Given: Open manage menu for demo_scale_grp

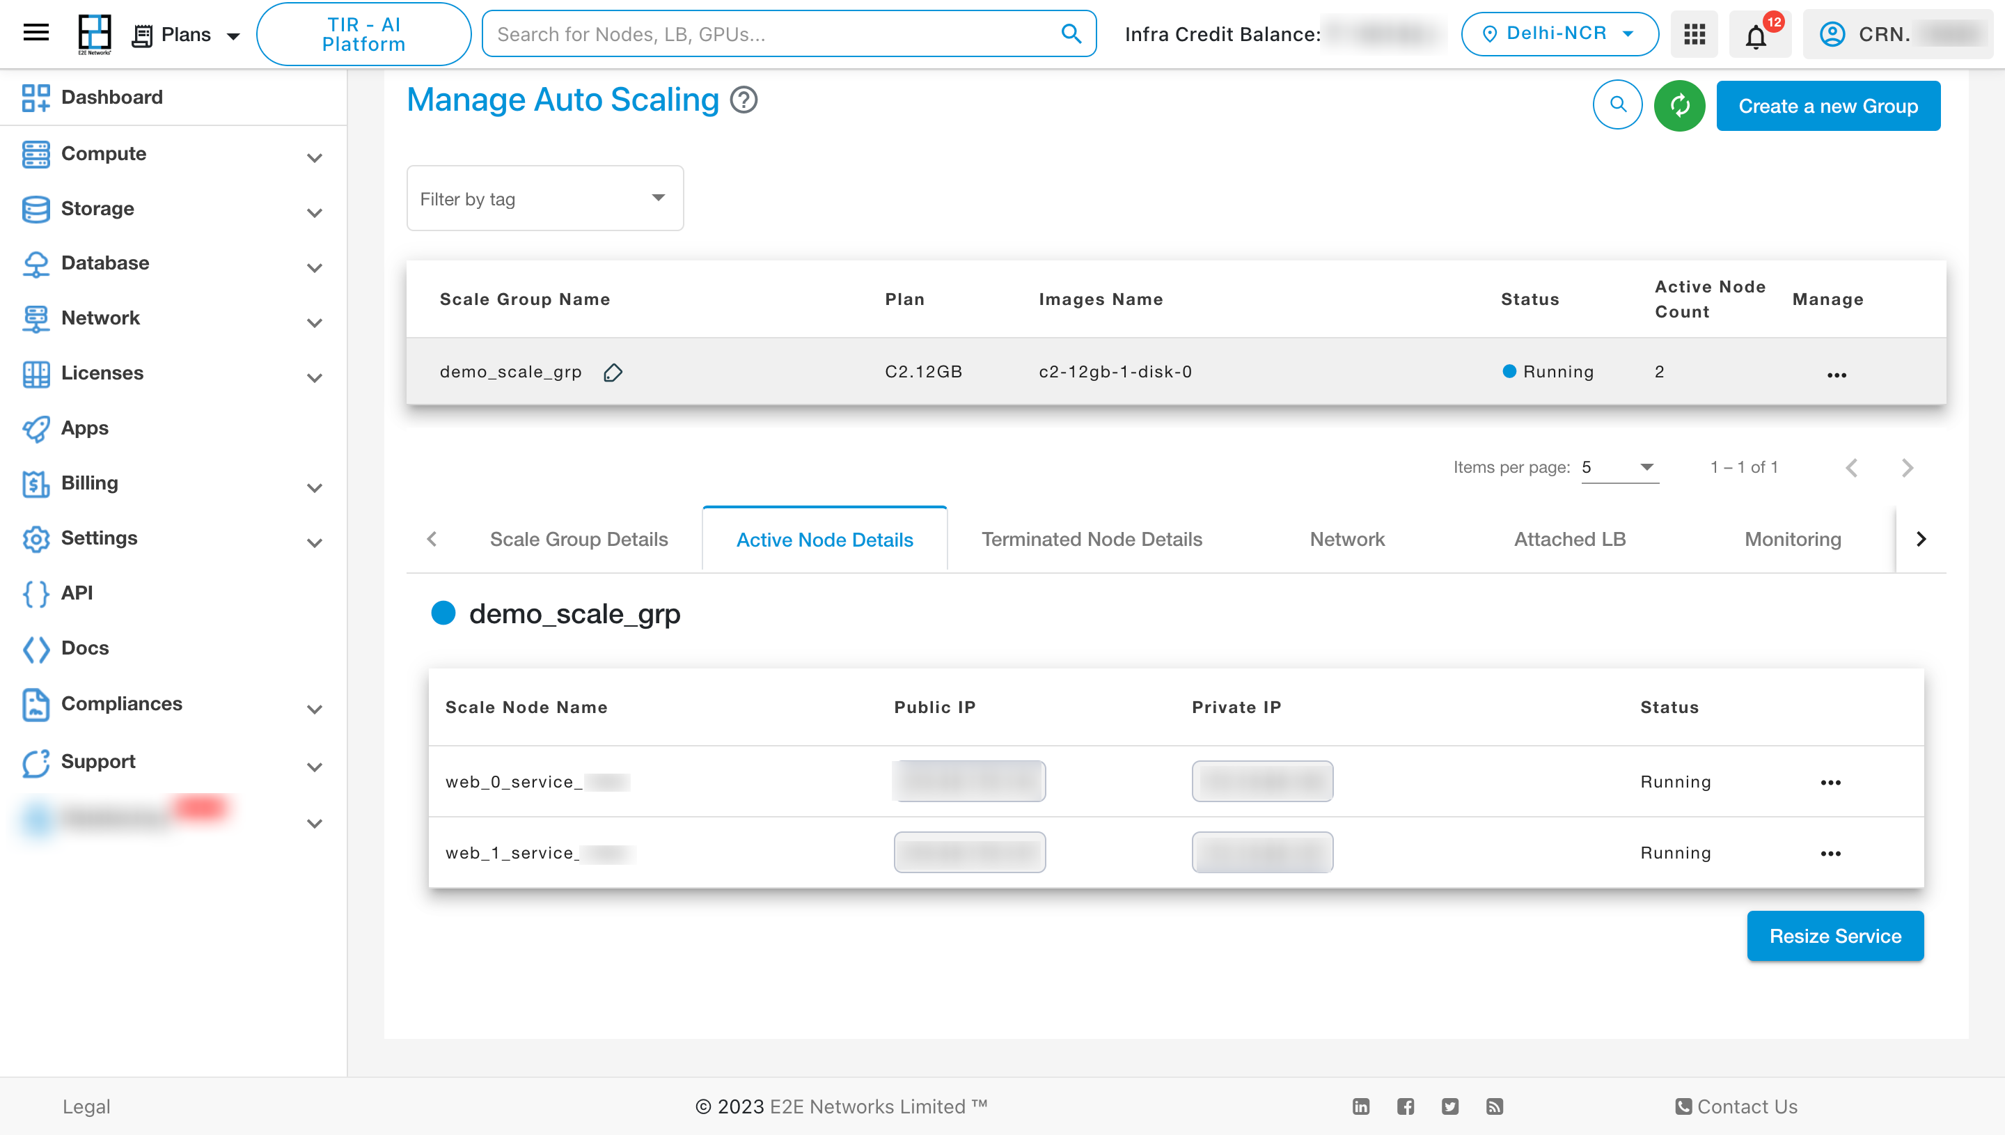Looking at the screenshot, I should [x=1837, y=375].
